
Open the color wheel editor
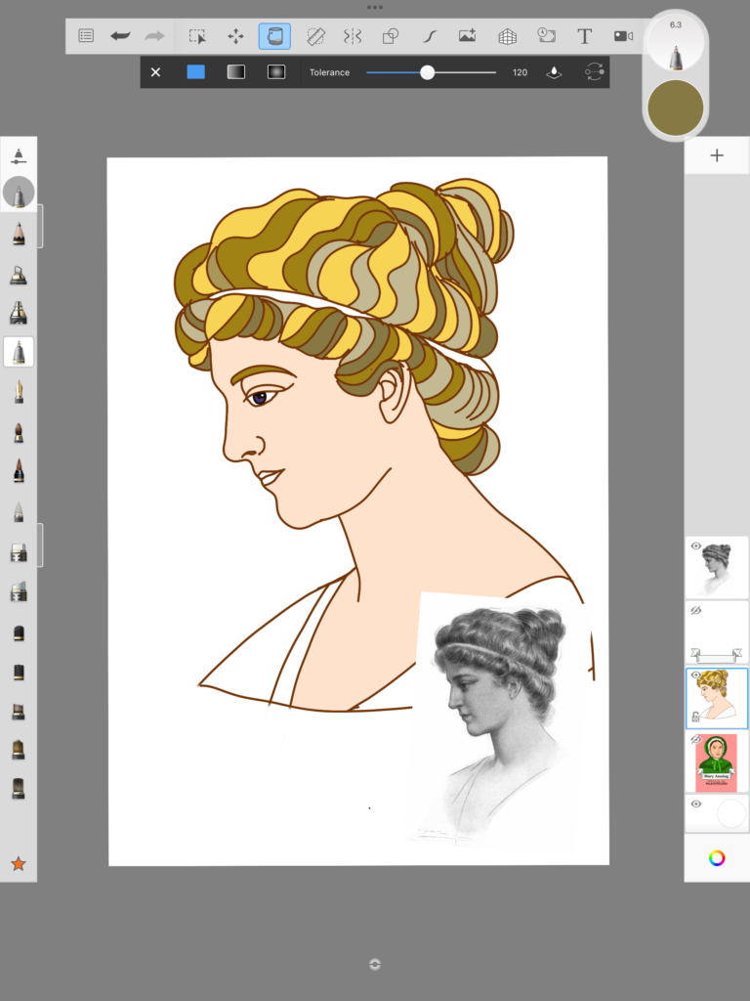(717, 858)
